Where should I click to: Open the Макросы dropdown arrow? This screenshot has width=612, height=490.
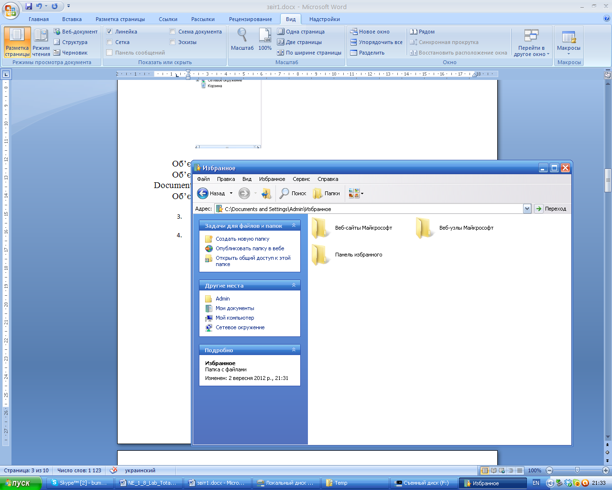[568, 54]
